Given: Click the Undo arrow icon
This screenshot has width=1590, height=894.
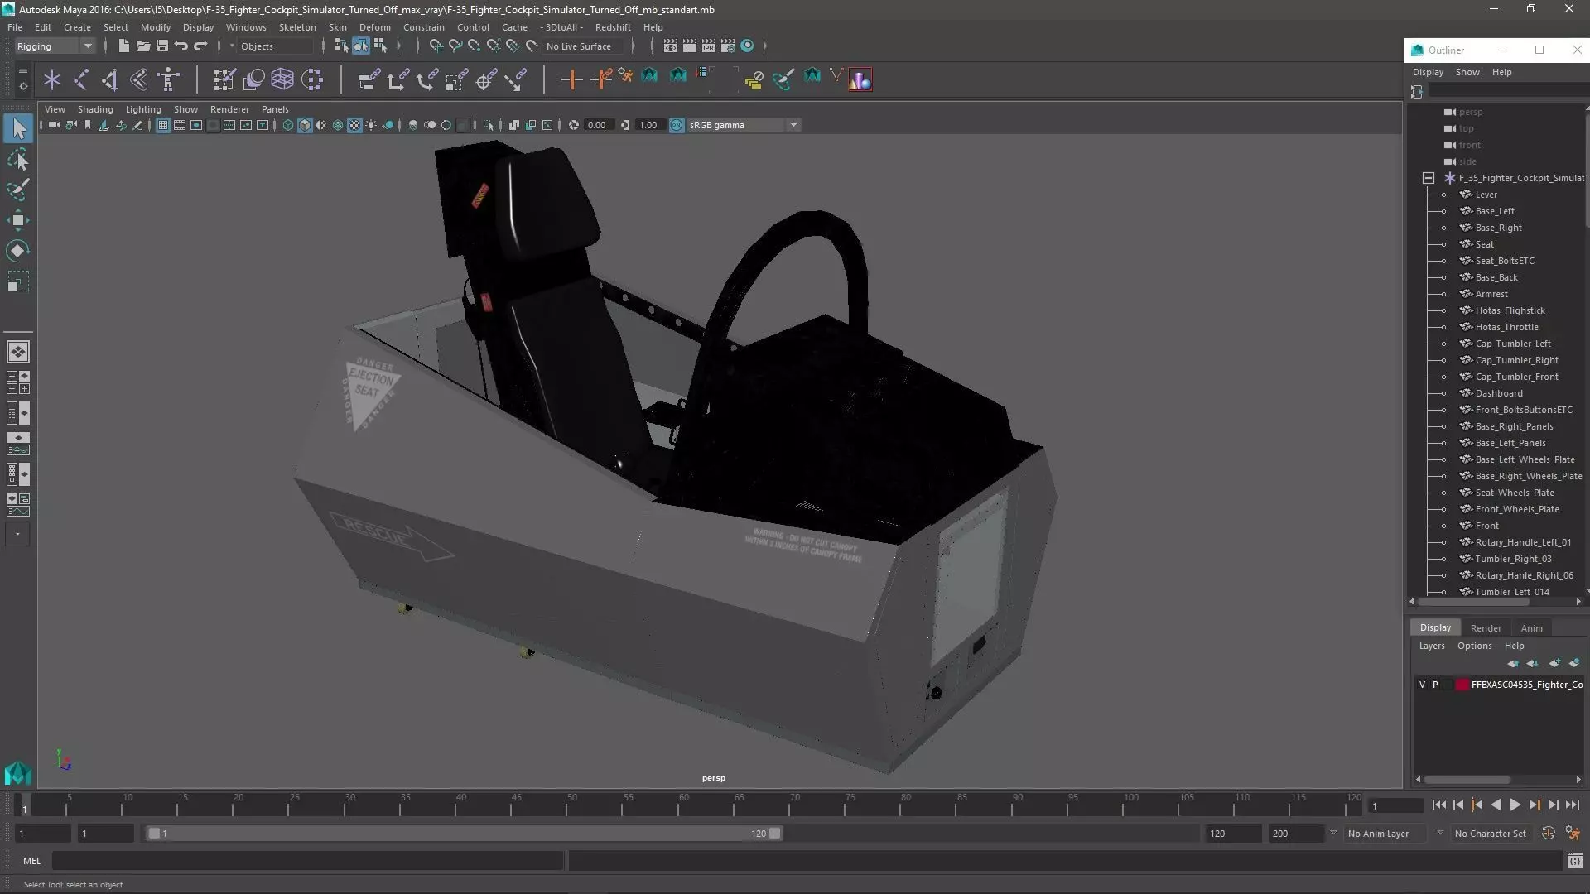Looking at the screenshot, I should 181,46.
